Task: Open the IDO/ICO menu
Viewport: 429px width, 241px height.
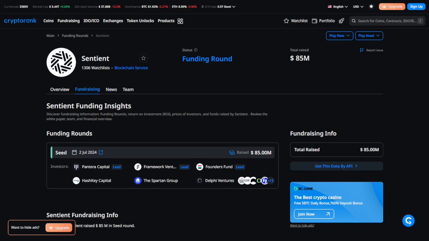Action: pyautogui.click(x=91, y=21)
